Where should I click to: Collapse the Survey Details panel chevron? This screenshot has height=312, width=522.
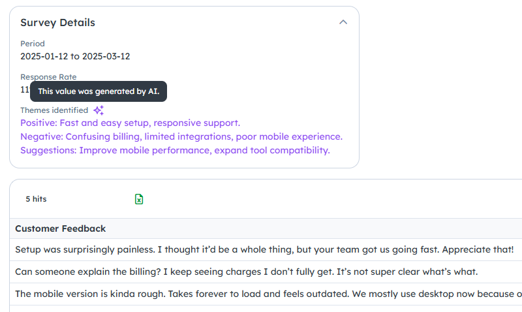[343, 22]
